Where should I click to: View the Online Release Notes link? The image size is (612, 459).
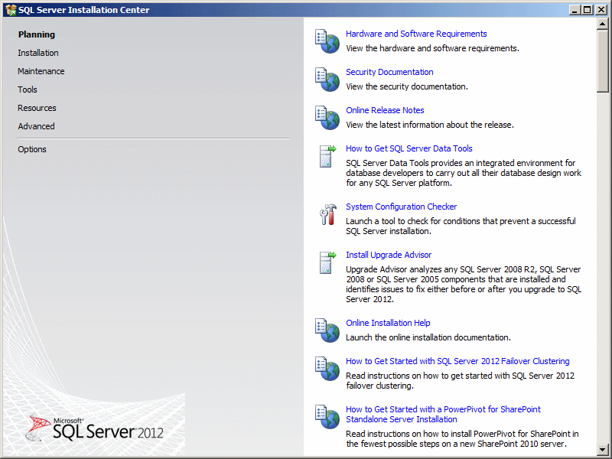[385, 110]
